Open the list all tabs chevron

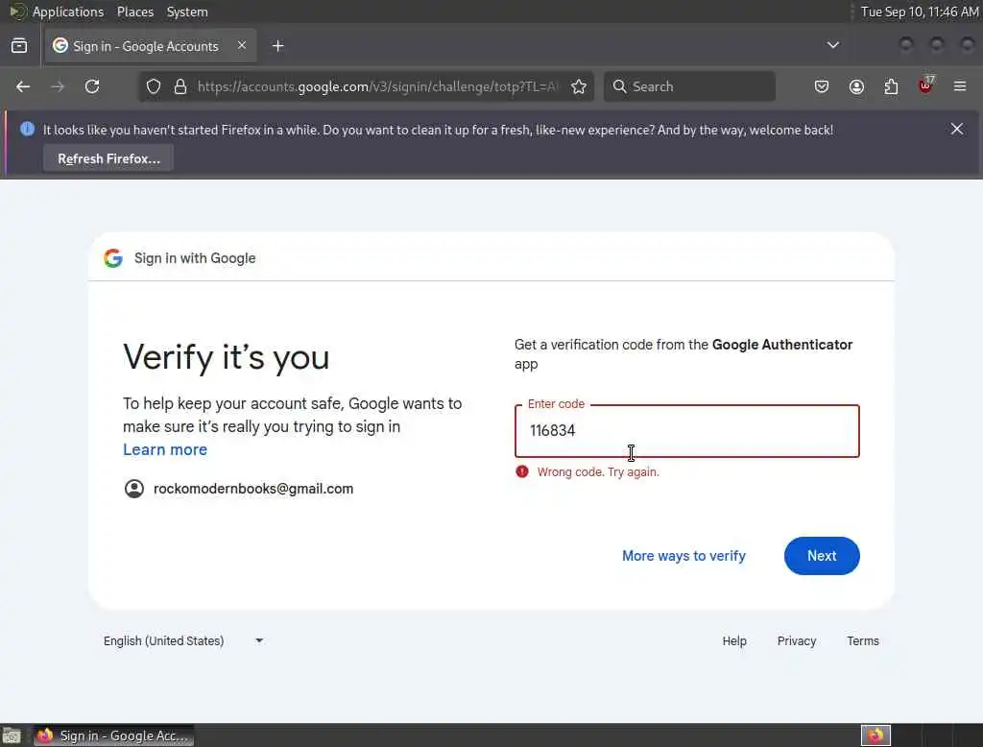(x=833, y=45)
